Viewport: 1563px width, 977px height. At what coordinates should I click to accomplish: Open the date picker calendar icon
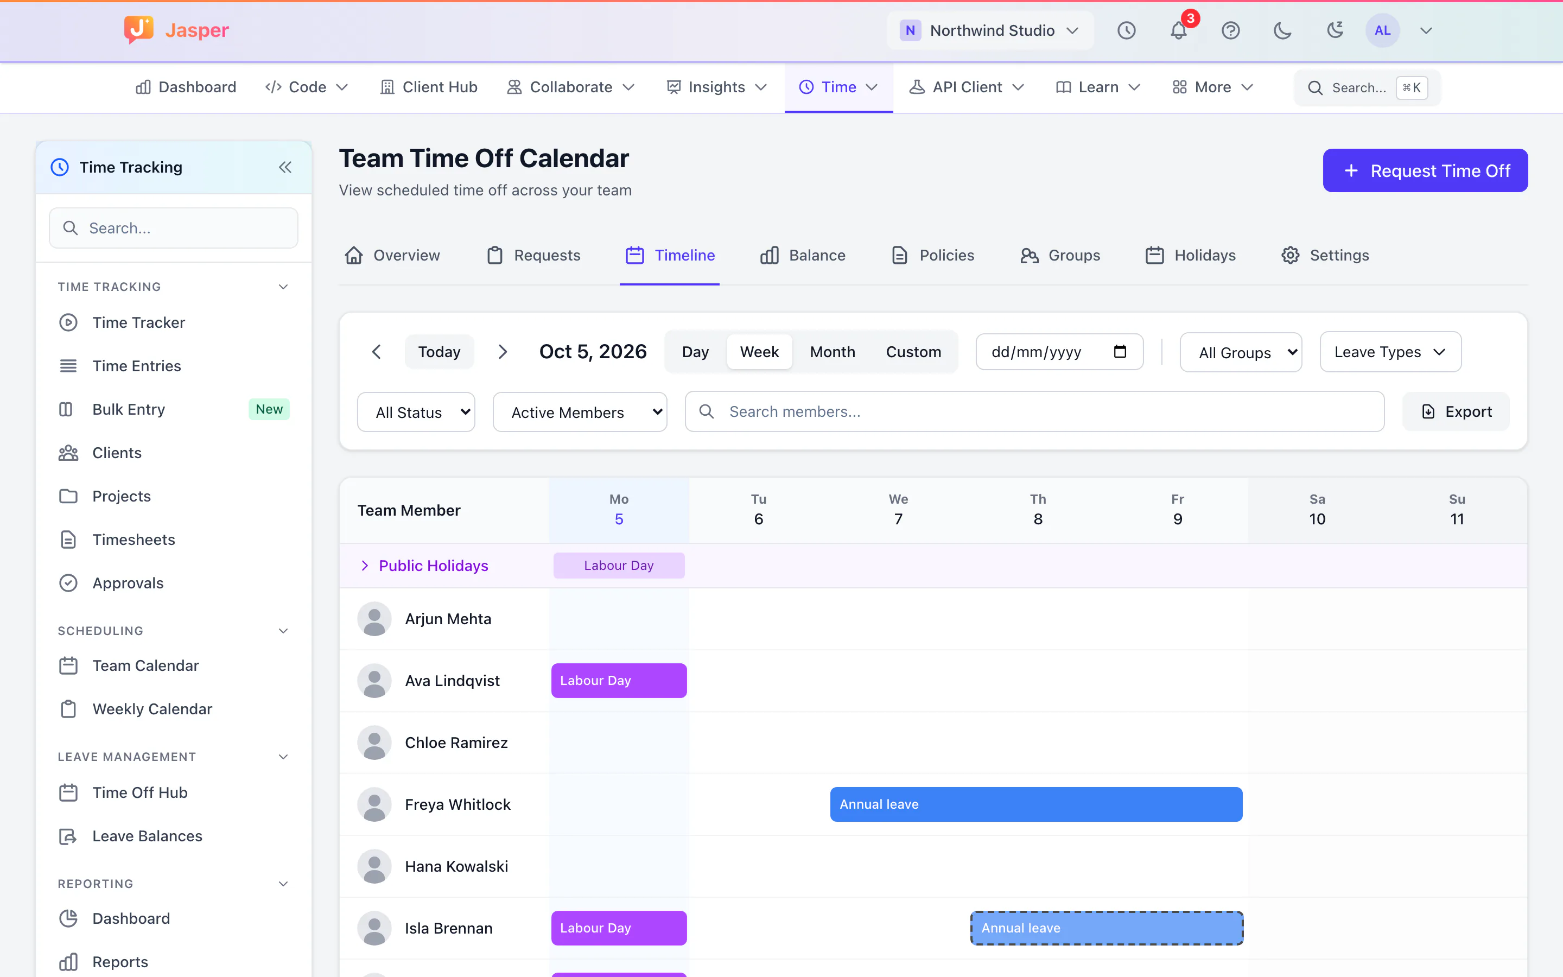pos(1119,352)
